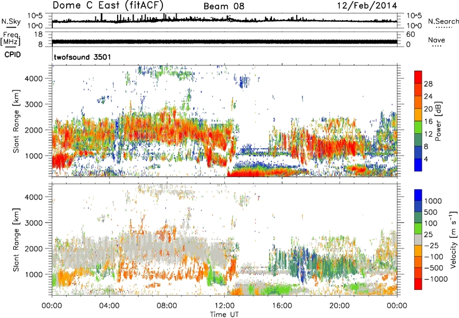
Task: Click the '1000' range tick in the velocity panel
Action: point(34,274)
